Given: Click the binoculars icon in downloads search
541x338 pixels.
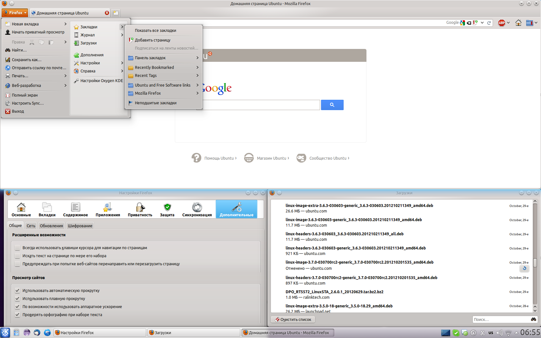Looking at the screenshot, I should click(x=534, y=319).
